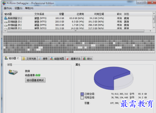Click the 300.0 GB capacity cell
The height and width of the screenshot is (113, 156).
click(59, 25)
